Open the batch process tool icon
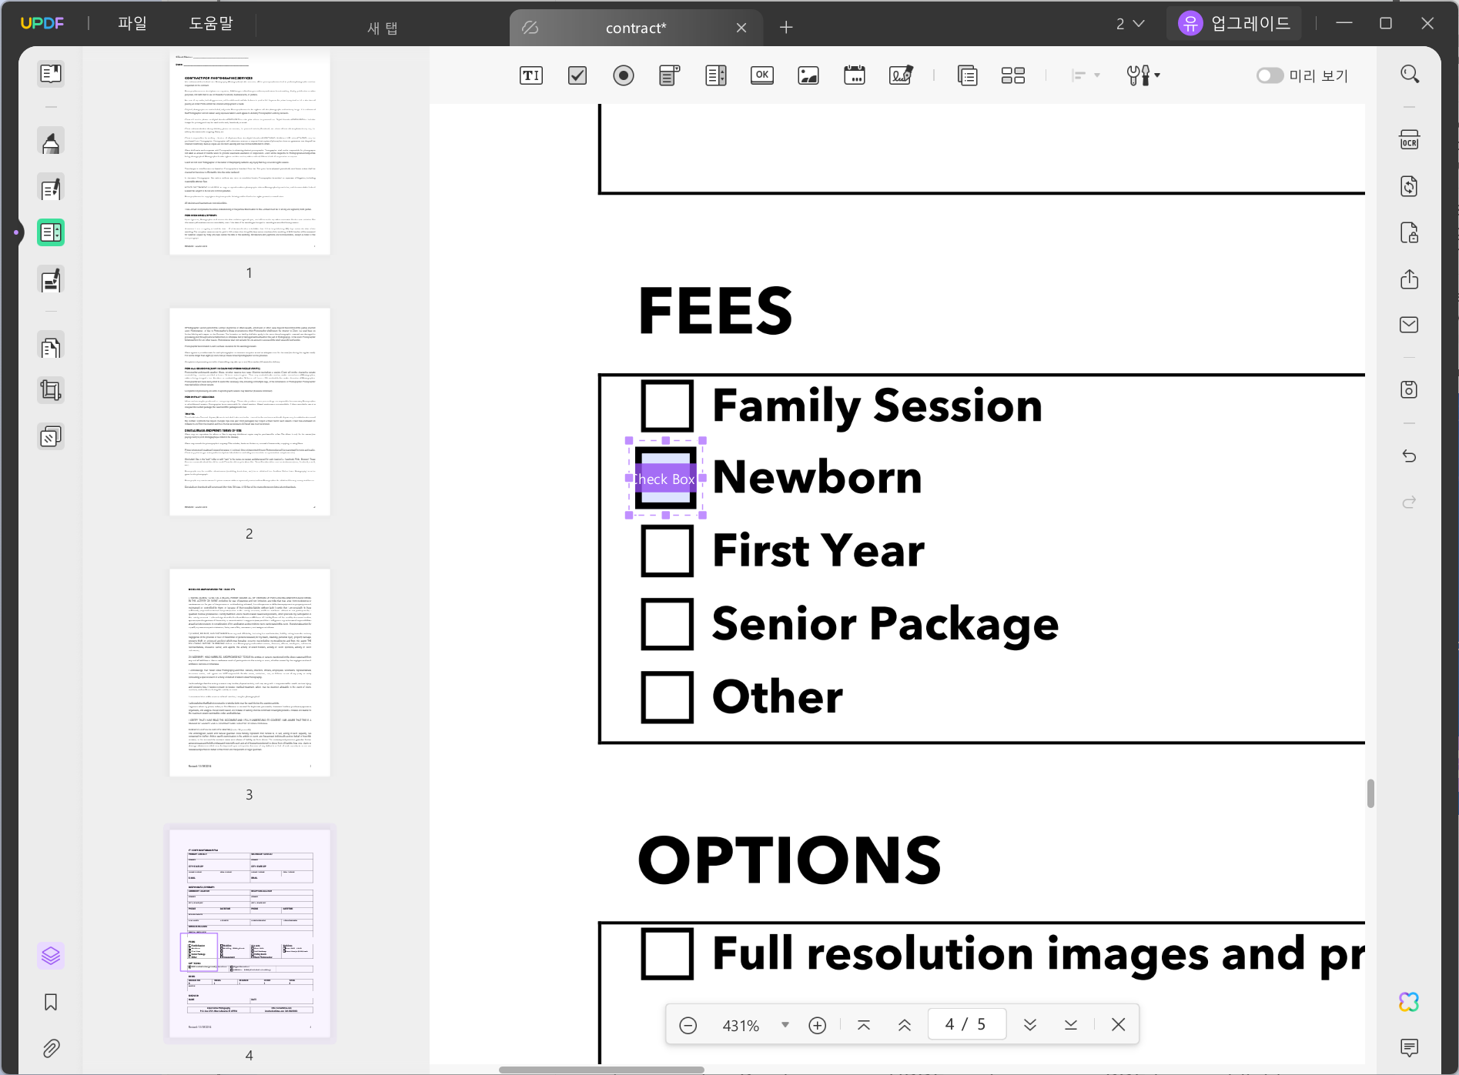Image resolution: width=1459 pixels, height=1075 pixels. tap(51, 437)
